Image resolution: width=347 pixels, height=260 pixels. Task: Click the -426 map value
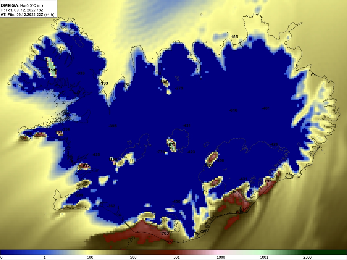click(274, 145)
